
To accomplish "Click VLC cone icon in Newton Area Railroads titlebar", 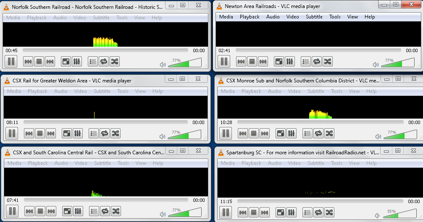I will point(220,6).
